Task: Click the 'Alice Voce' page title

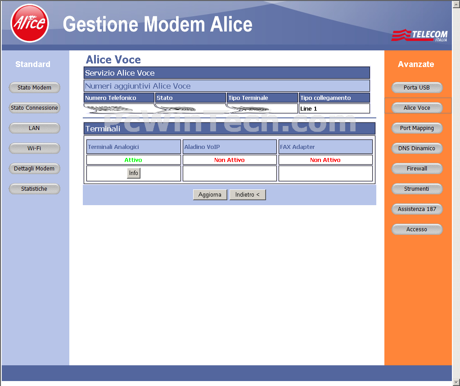Action: tap(113, 59)
